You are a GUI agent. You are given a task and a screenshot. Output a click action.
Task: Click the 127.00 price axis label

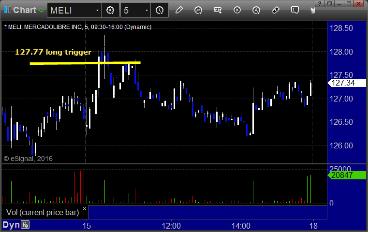coord(341,99)
